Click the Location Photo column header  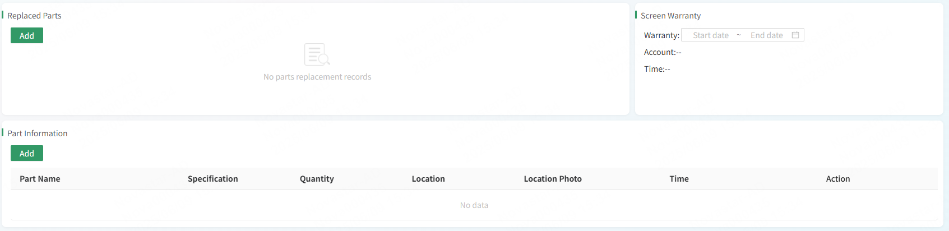tap(553, 179)
